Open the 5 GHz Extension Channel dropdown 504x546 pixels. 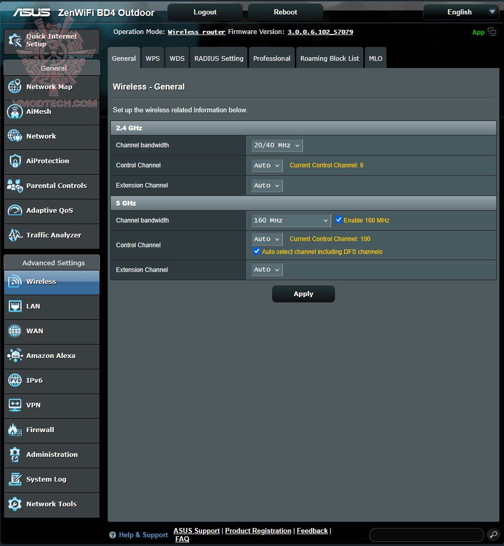[267, 269]
